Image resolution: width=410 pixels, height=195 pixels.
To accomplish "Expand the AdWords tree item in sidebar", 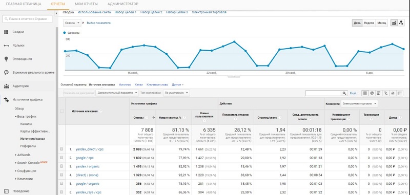I will tap(24, 155).
